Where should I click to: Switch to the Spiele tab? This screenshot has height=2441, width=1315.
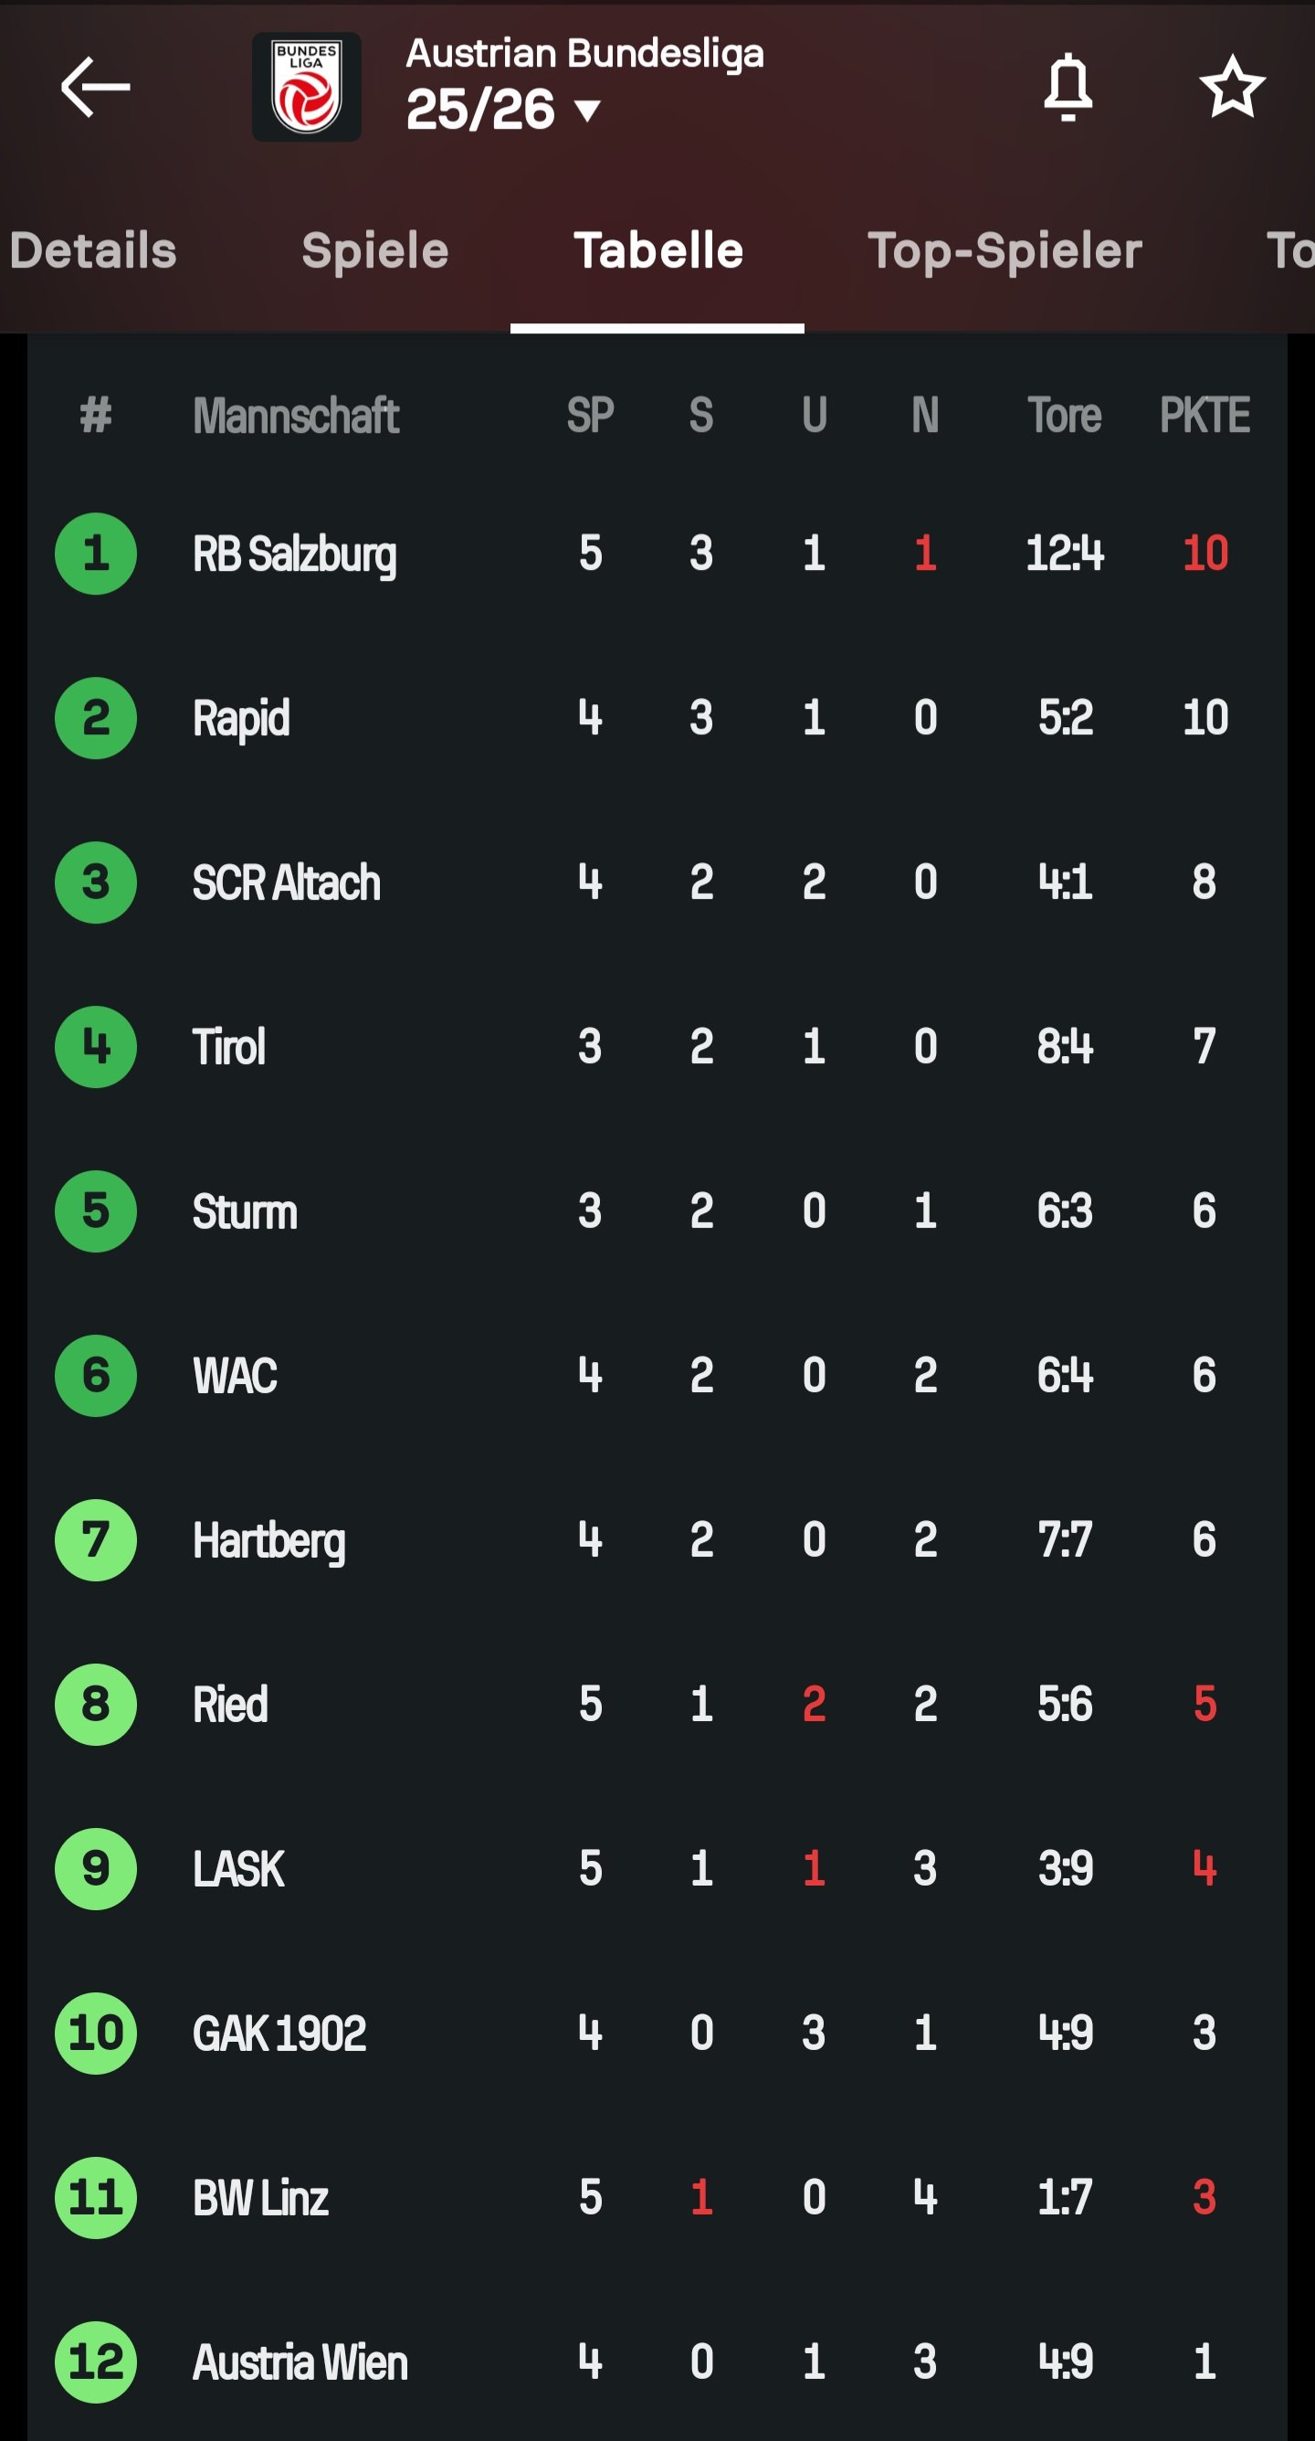375,251
